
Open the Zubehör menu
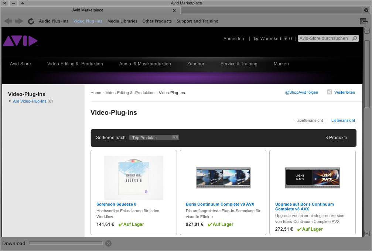tap(196, 64)
